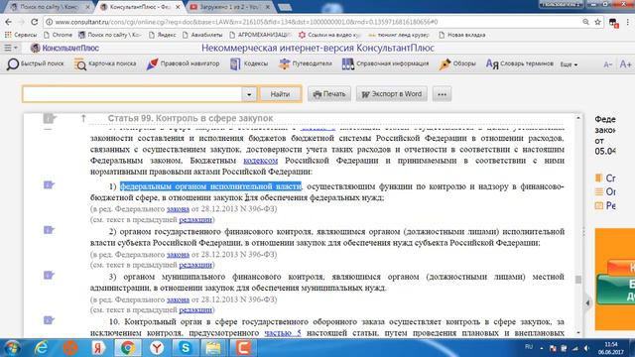635x357 pixels.
Task: Open the Яндекс bookmark
Action: 163,35
